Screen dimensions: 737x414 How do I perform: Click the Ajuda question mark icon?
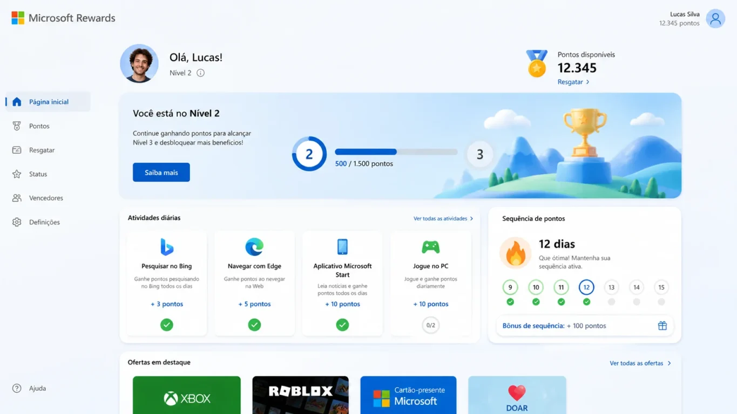(x=17, y=388)
